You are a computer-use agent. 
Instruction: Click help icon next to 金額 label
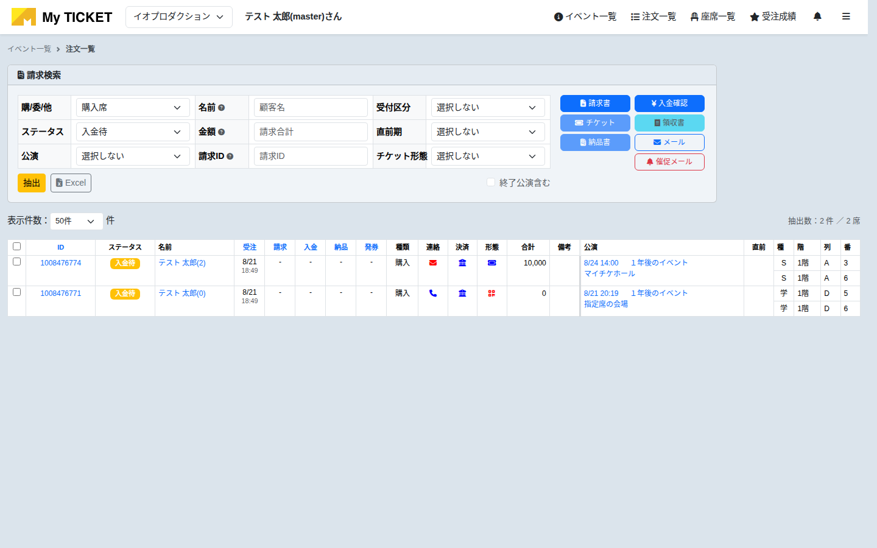pyautogui.click(x=222, y=132)
